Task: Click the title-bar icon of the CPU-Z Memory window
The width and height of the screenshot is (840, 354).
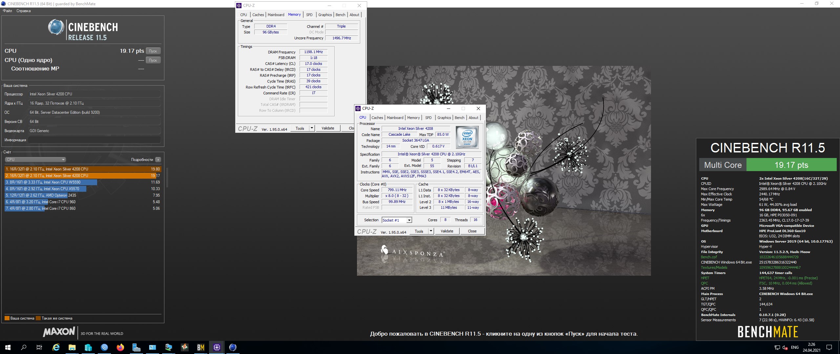Action: coord(239,6)
